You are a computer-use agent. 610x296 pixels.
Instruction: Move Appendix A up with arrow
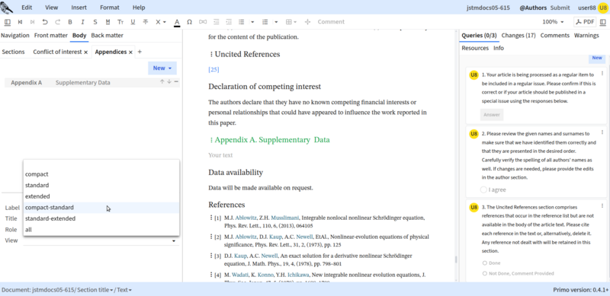(x=162, y=81)
